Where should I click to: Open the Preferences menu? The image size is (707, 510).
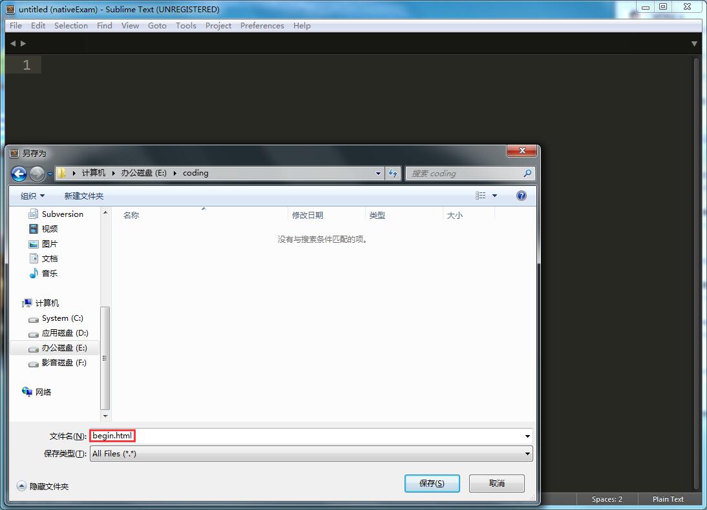tap(262, 26)
